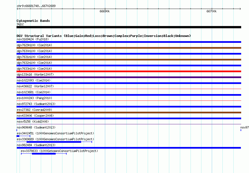
Task: Click the thick blue segment under esv3378633
Action: 44,154
